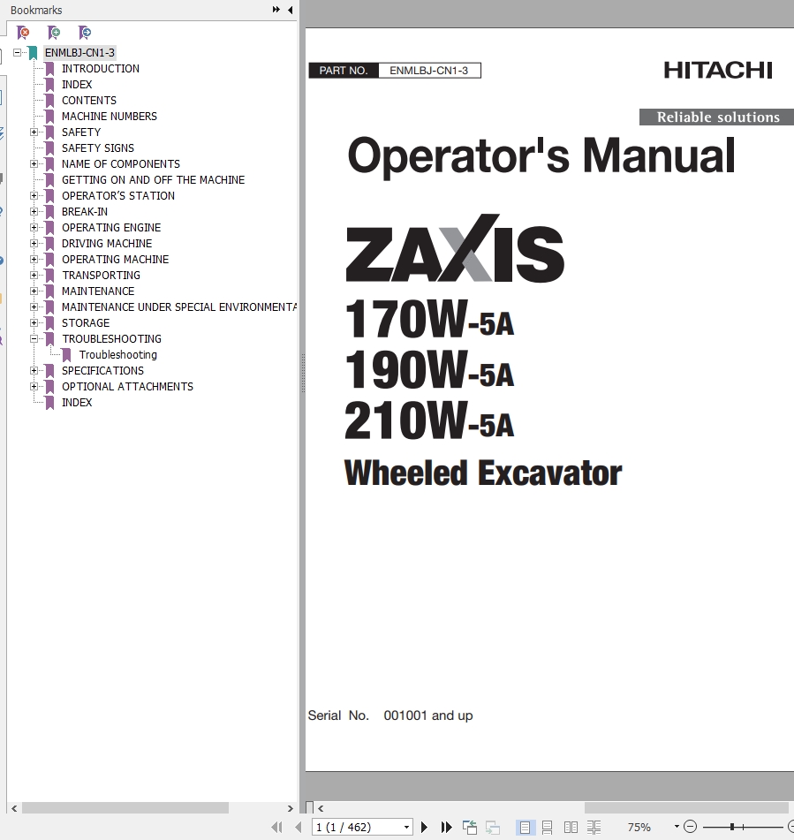Select continuous page layout view
This screenshot has height=840, width=794.
tap(547, 827)
